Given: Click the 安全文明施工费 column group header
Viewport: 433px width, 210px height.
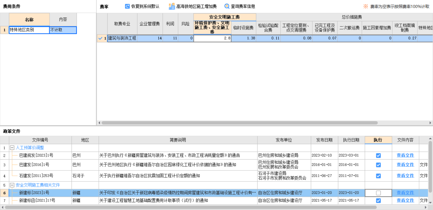Looking at the screenshot, I should (x=225, y=17).
